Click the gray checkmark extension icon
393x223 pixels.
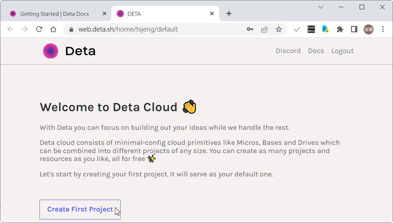[x=297, y=29]
